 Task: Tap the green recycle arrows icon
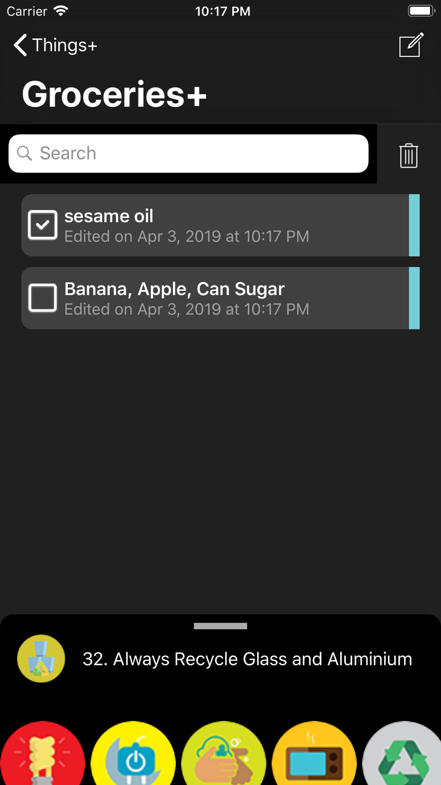click(x=402, y=753)
